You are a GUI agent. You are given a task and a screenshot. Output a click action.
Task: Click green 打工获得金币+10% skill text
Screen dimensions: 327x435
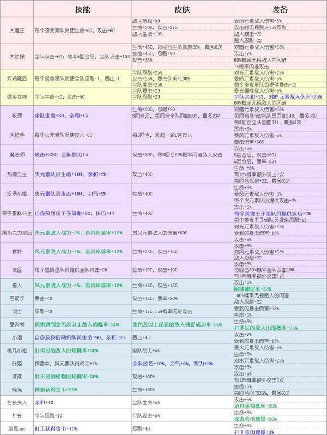pos(56,428)
